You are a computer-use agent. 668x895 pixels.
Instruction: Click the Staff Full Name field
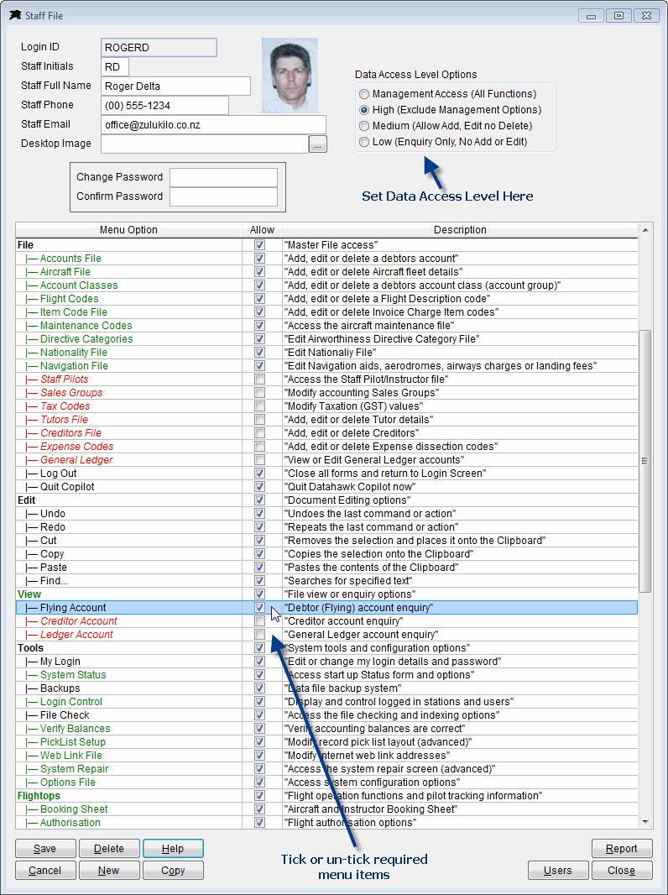(x=175, y=86)
